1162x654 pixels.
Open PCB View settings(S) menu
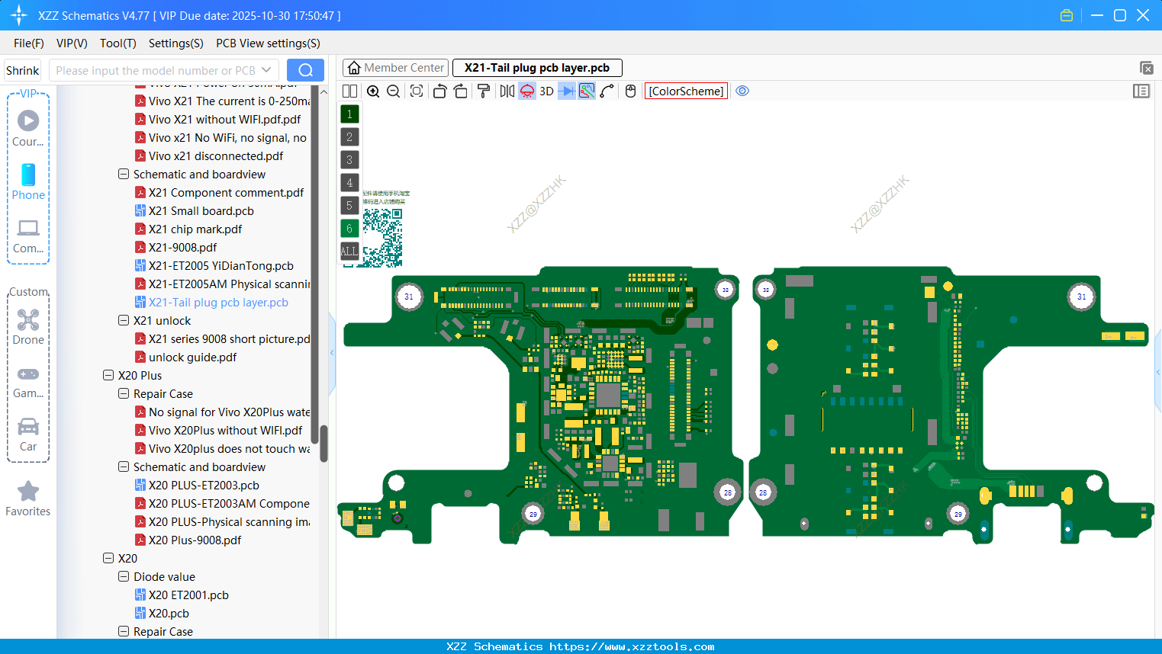(268, 43)
